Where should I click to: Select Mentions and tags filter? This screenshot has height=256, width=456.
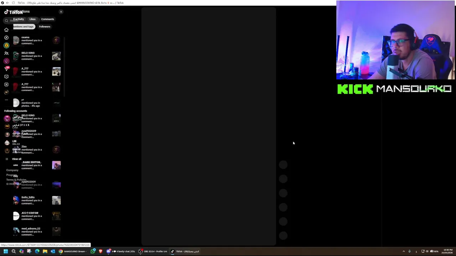click(x=24, y=27)
